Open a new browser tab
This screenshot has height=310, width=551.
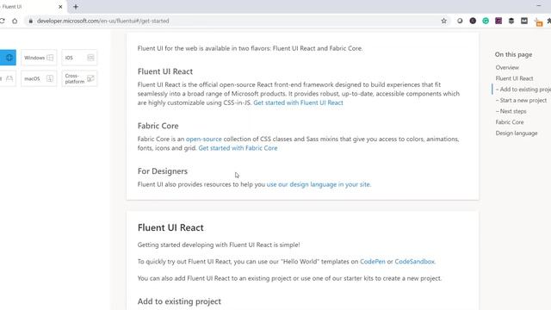[76, 7]
